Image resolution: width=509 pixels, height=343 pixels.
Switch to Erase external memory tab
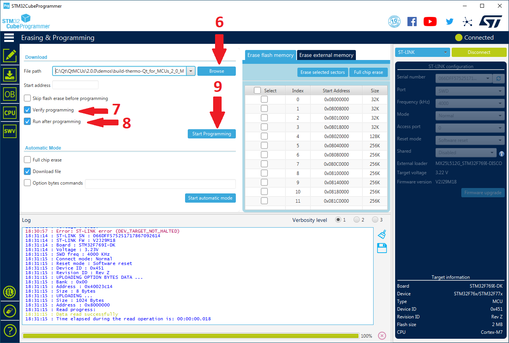coord(326,55)
